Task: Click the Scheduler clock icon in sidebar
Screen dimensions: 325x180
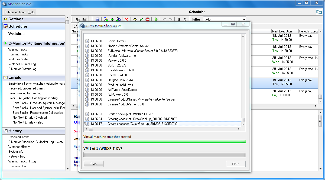Action: click(6, 26)
